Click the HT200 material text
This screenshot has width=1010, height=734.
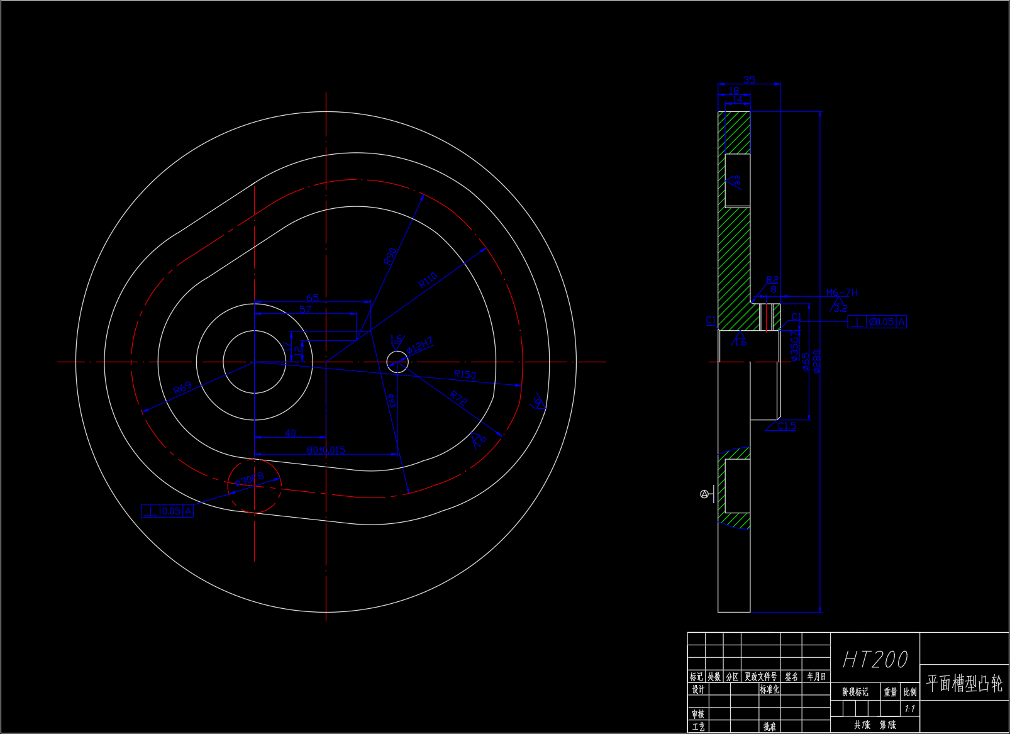875,660
